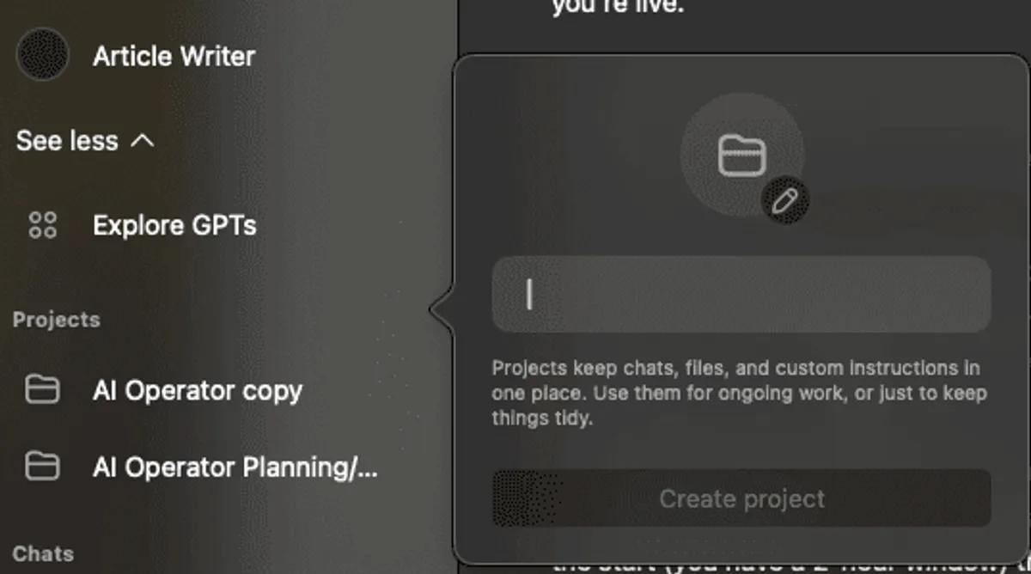Open the AI Operator copy project
1031x574 pixels.
click(198, 391)
